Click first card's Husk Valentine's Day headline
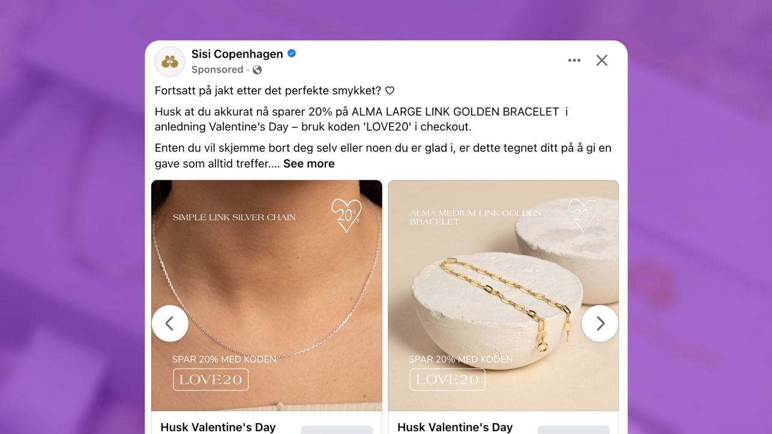This screenshot has width=772, height=434. (218, 427)
